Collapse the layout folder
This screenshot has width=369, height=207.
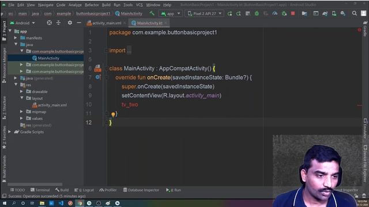tap(22, 98)
